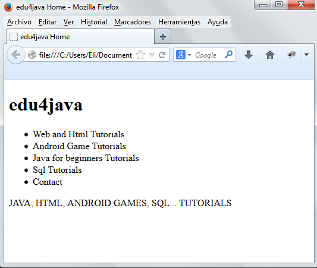317x268 pixels.
Task: Open the Marcadores menu
Action: (133, 22)
